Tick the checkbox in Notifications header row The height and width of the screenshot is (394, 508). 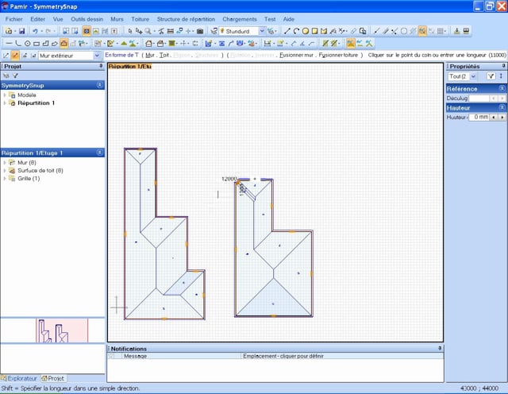[111, 356]
